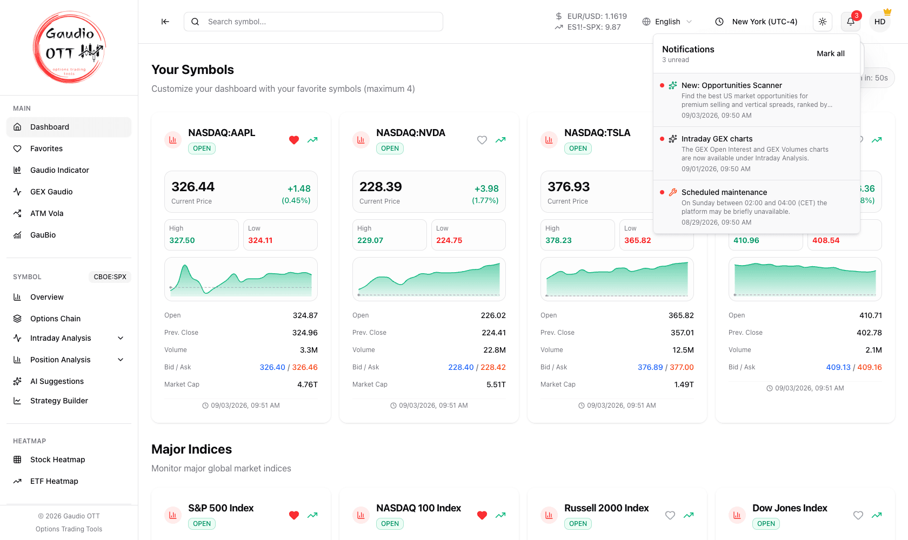Change the CBOE:SPX symbol selector

[110, 277]
